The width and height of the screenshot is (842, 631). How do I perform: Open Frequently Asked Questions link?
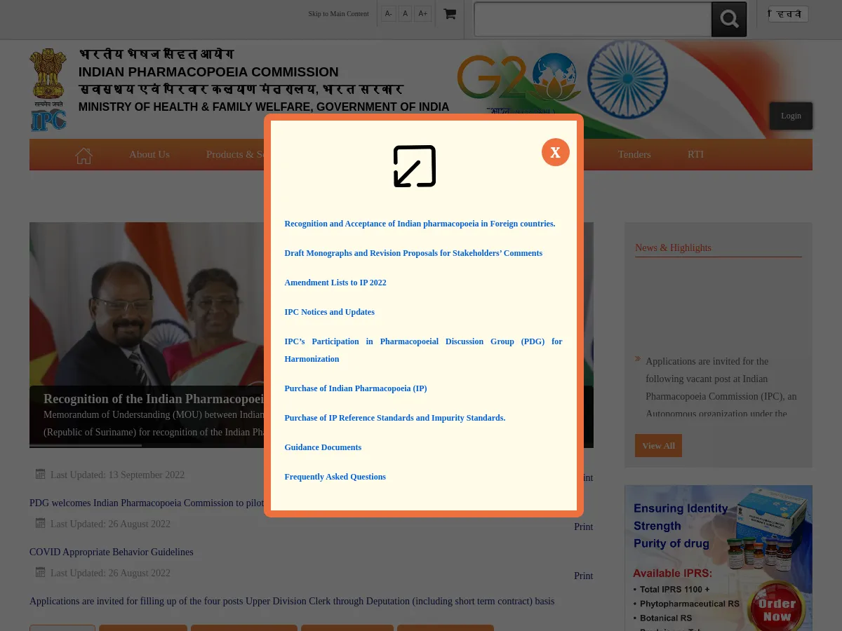click(x=335, y=477)
